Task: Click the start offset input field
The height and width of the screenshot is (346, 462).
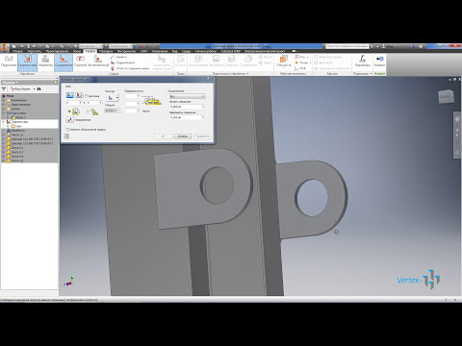Action: [187, 107]
